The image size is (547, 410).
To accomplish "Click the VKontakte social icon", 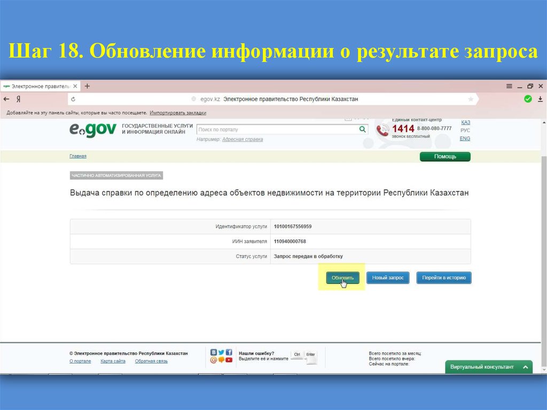I will pos(213,352).
